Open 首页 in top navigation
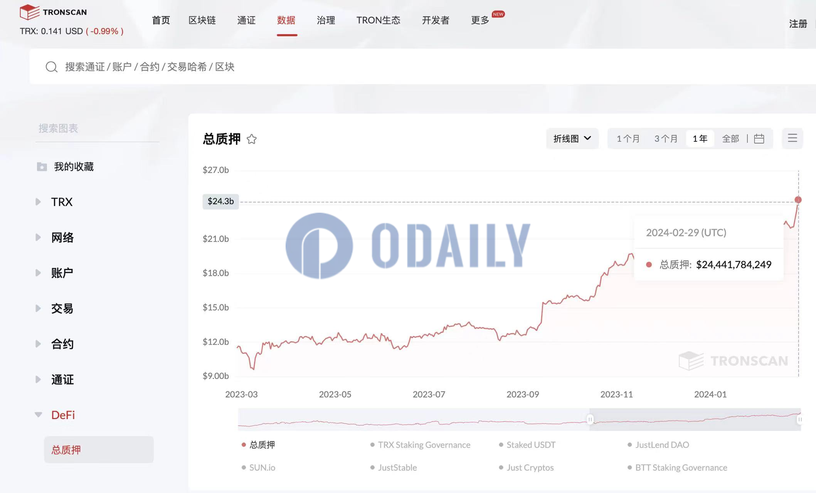816x493 pixels. click(x=161, y=20)
